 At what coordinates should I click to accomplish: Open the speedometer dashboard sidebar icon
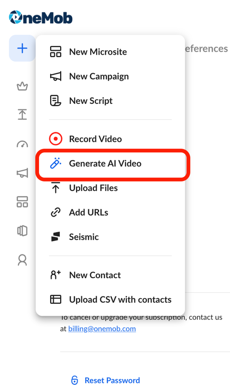point(23,144)
